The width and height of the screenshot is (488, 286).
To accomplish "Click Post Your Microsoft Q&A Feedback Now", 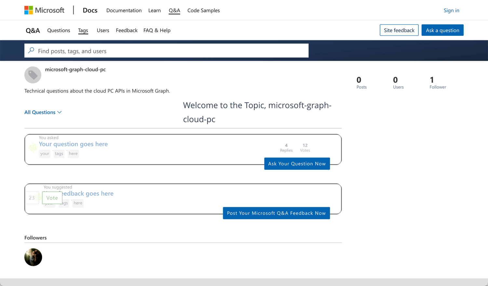I will click(276, 213).
